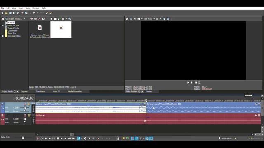This screenshot has height=148, width=264.
Task: Undo the last action with the curved arrow
Action: (x=34, y=13)
